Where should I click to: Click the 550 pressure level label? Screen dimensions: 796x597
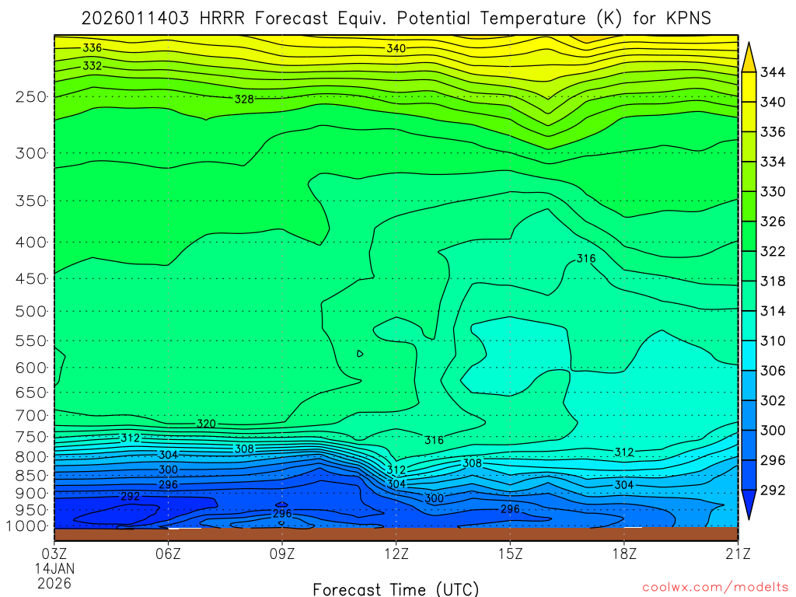pyautogui.click(x=31, y=340)
